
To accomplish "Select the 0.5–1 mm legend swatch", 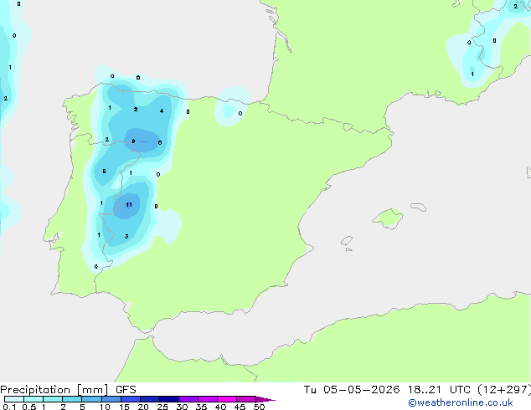I will [x=34, y=399].
